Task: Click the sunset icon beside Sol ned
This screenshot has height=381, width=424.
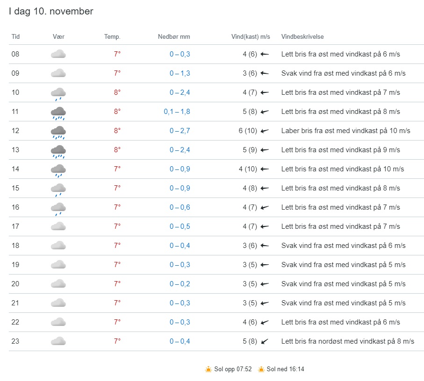Action: [x=261, y=369]
